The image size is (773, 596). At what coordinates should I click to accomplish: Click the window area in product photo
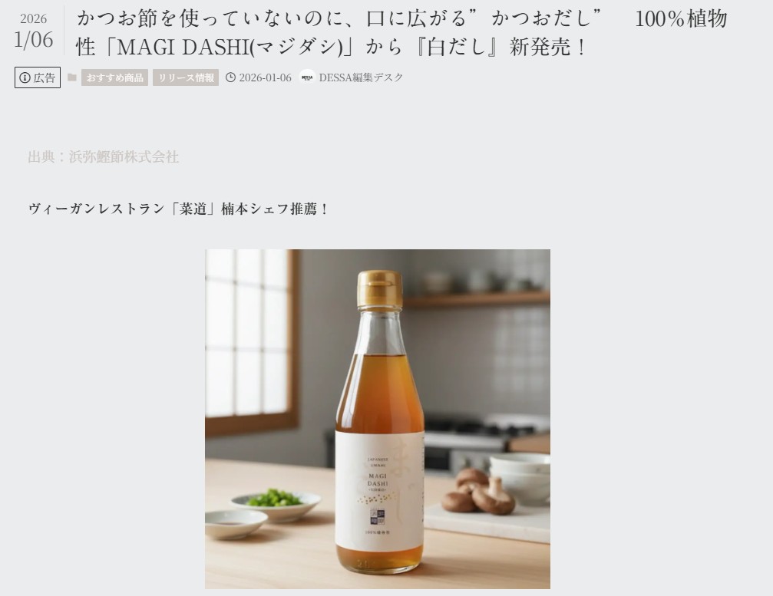pyautogui.click(x=252, y=340)
